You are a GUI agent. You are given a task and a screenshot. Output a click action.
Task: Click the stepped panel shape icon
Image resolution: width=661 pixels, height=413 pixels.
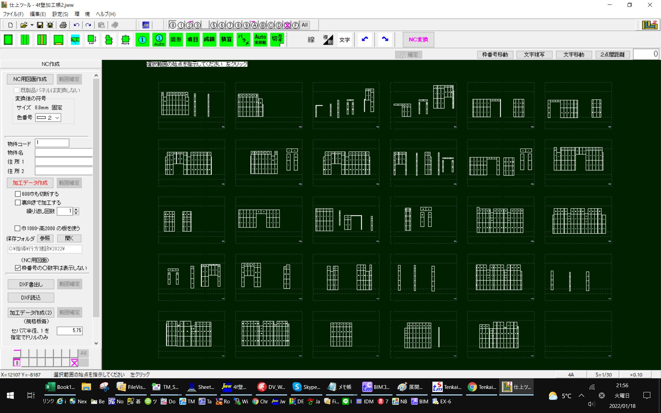click(109, 40)
